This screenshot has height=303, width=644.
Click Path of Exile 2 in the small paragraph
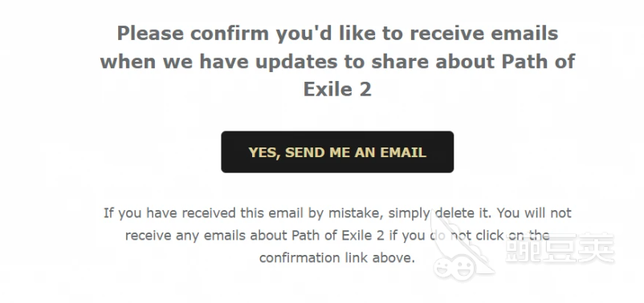coord(344,236)
